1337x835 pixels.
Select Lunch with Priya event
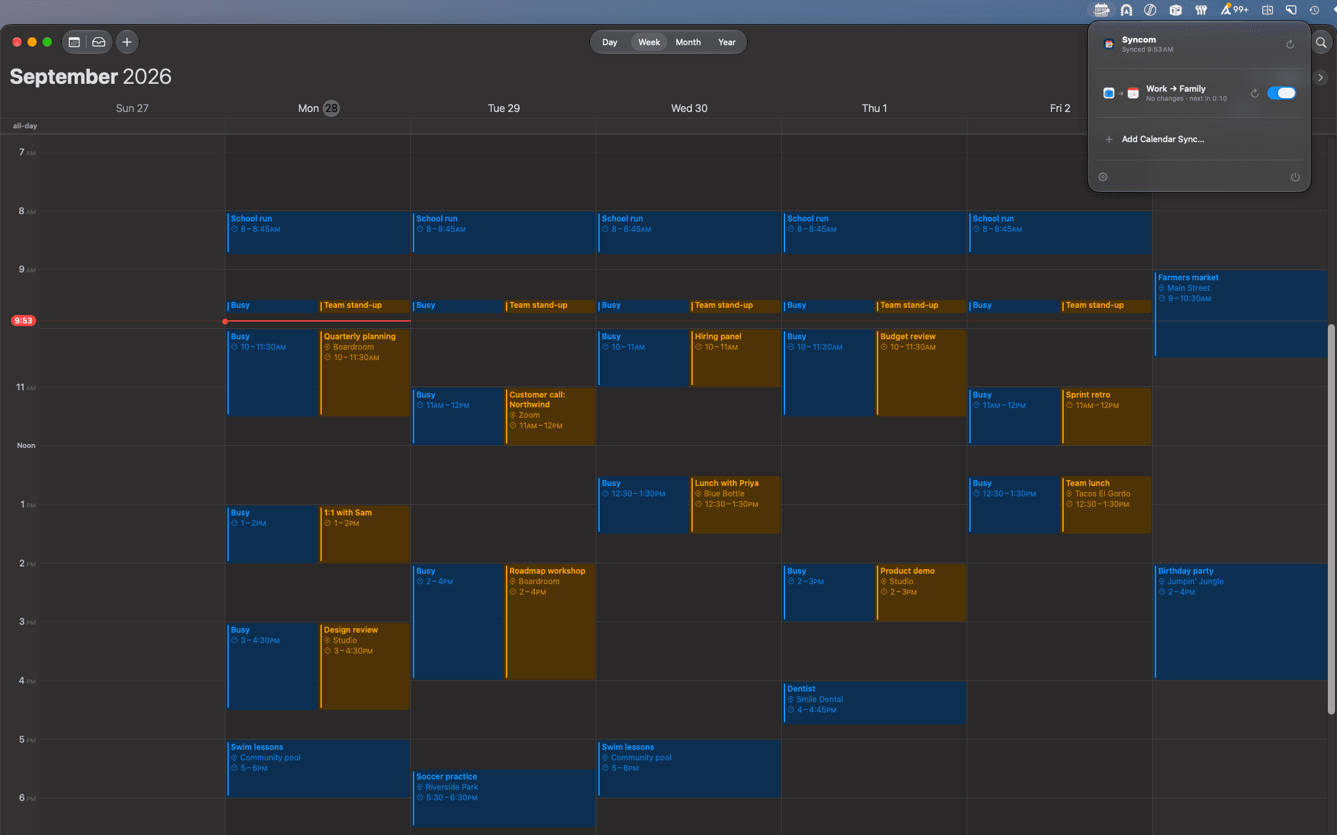tap(736, 504)
